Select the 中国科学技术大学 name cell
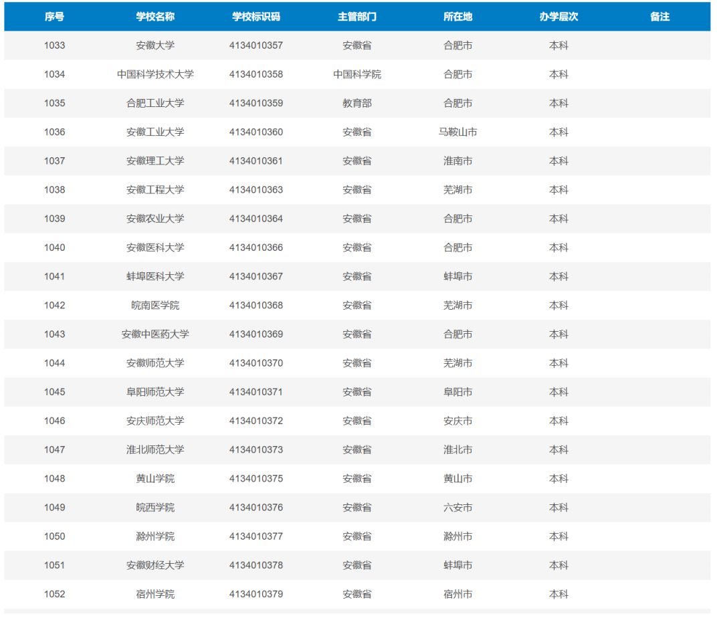 [x=155, y=74]
